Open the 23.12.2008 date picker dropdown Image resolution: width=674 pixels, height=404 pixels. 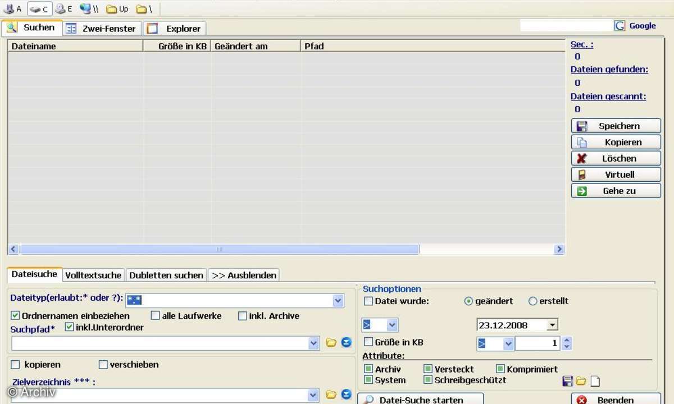click(552, 325)
